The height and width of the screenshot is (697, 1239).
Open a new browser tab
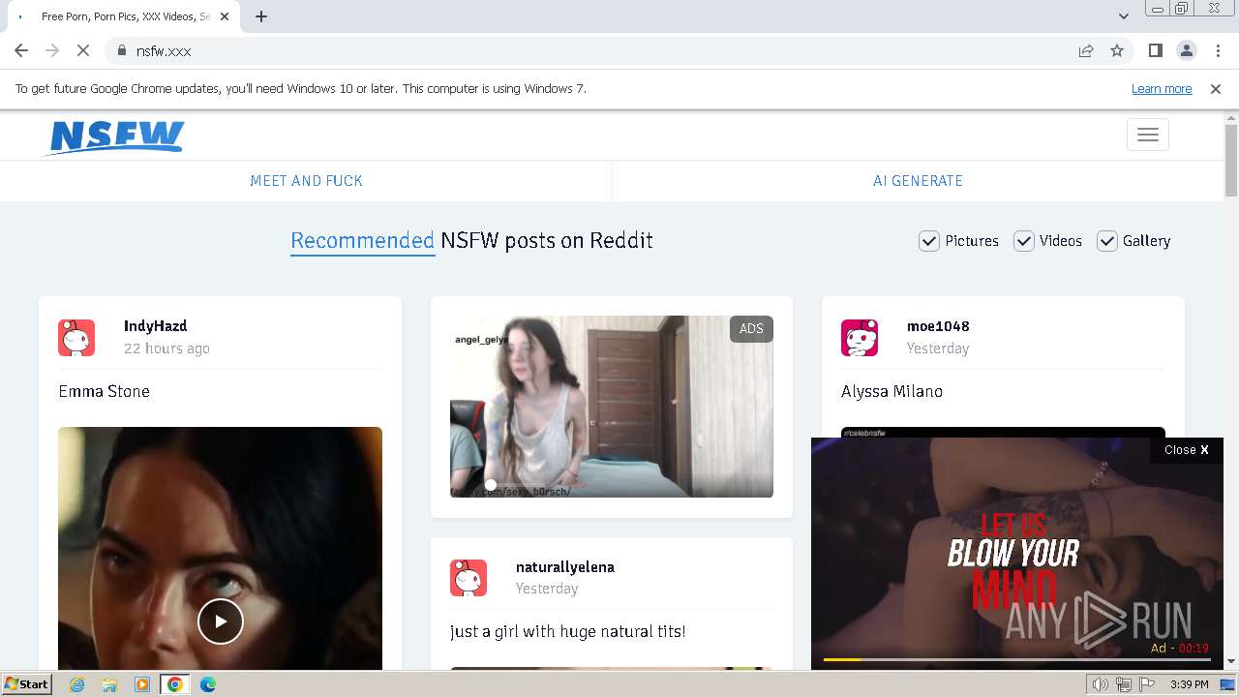tap(261, 16)
